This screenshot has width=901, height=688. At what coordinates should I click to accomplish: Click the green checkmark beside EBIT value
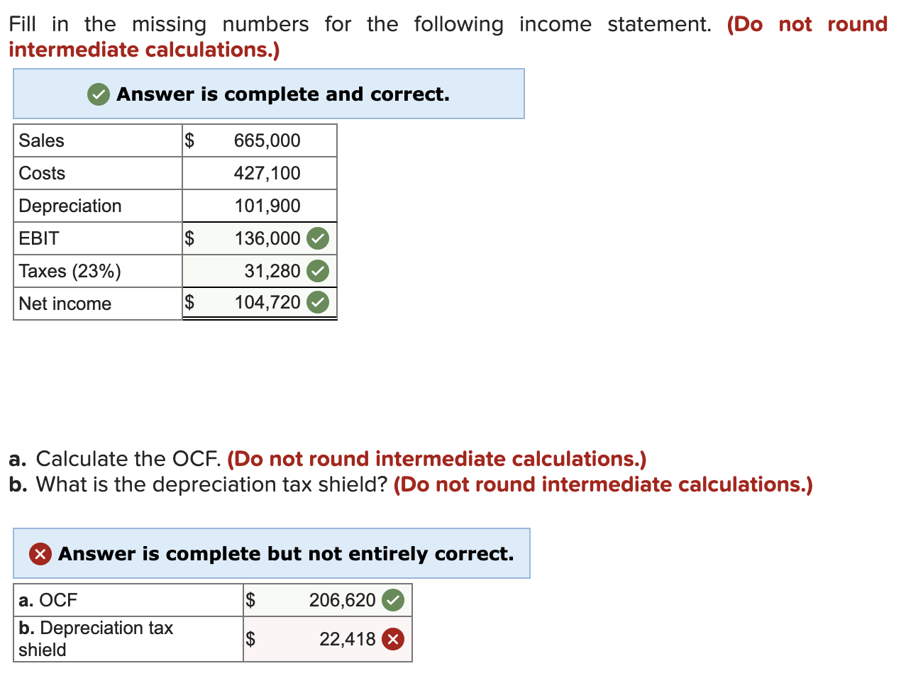pyautogui.click(x=317, y=238)
